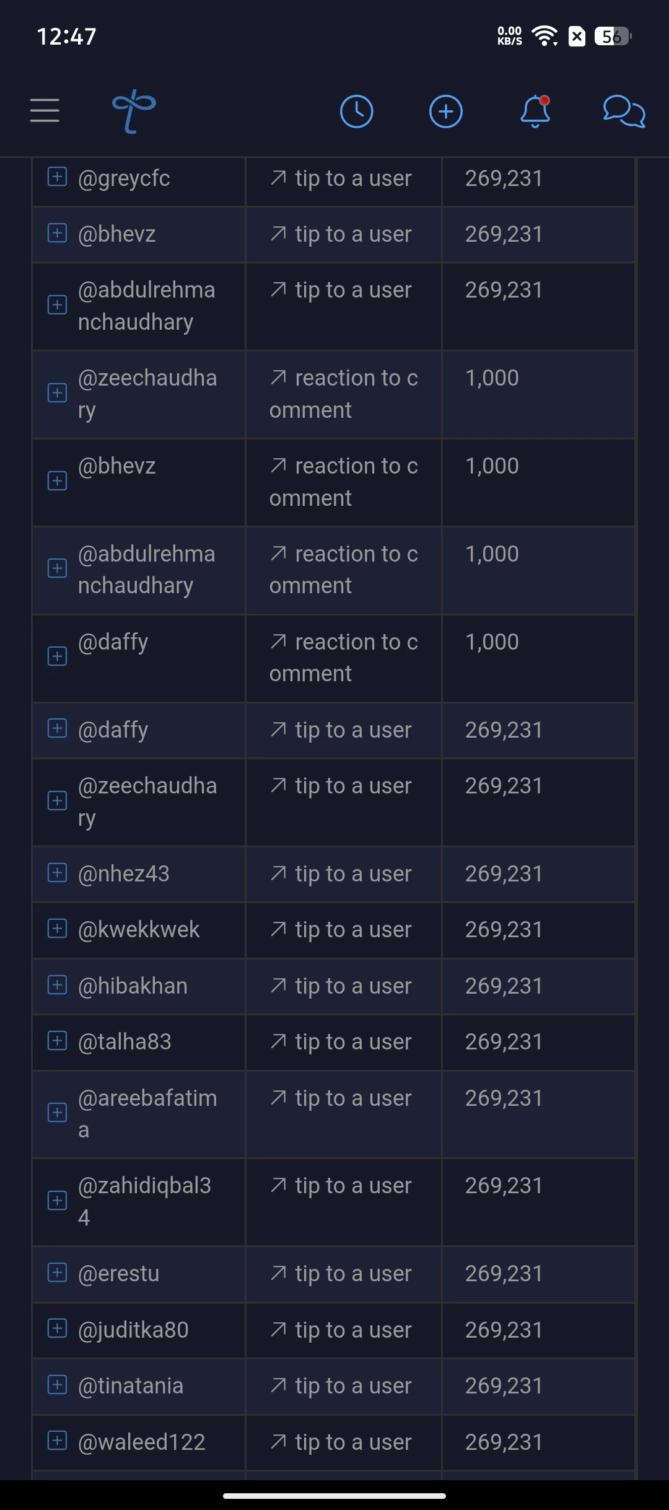The height and width of the screenshot is (1510, 669).
Task: Tap the Wi-Fi status icon
Action: point(545,36)
